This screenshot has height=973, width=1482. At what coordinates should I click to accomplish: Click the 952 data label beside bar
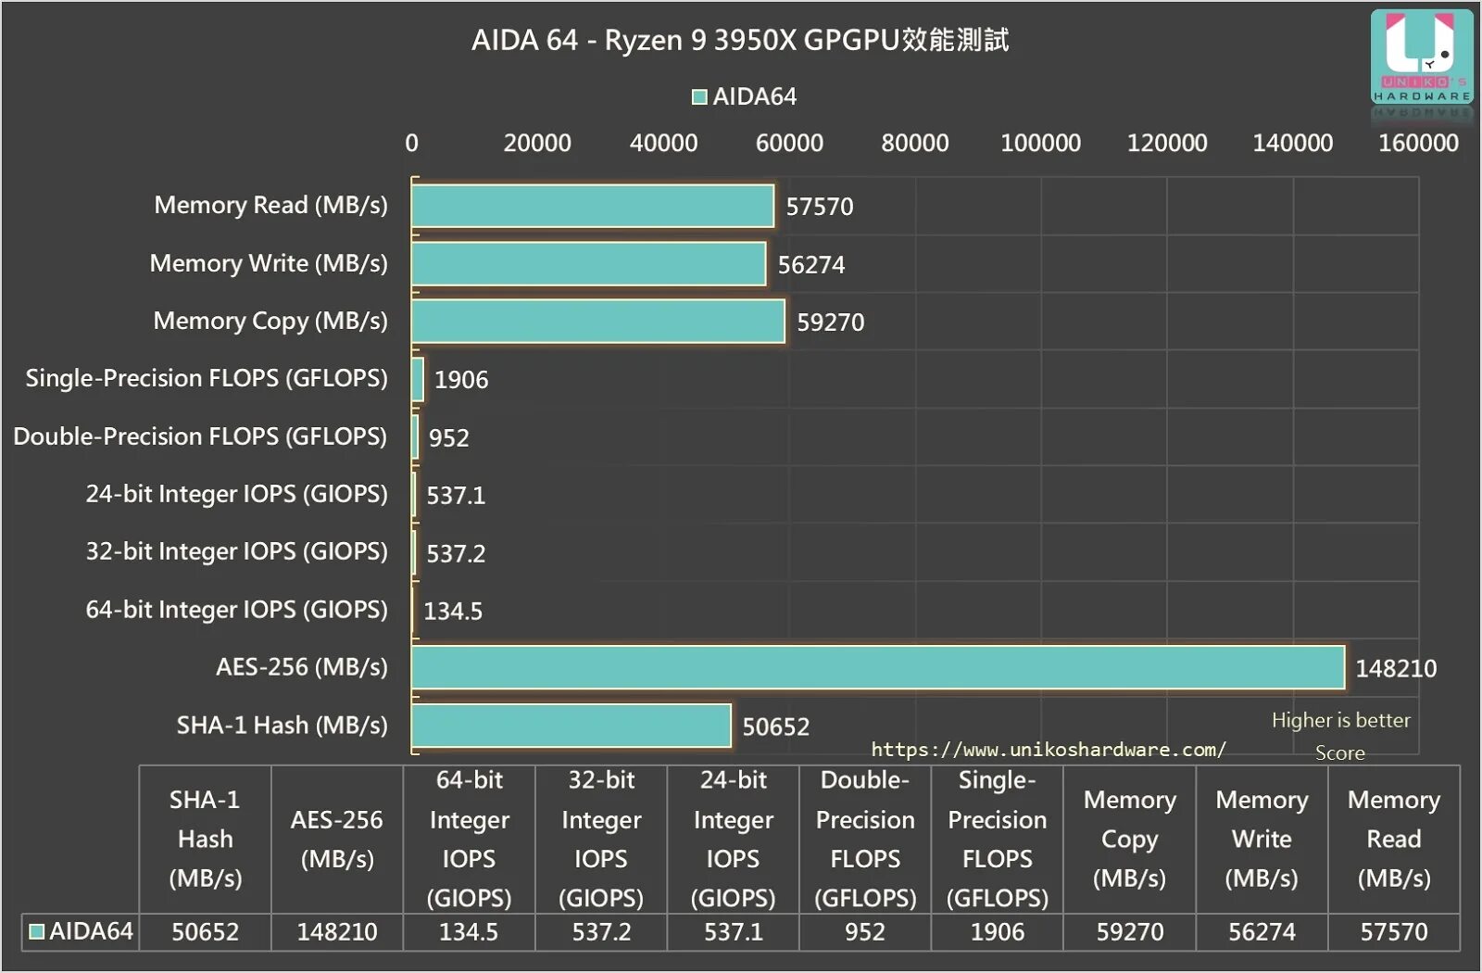tap(449, 437)
